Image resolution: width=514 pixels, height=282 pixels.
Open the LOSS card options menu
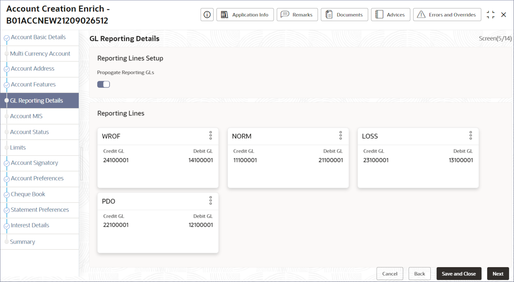[471, 135]
